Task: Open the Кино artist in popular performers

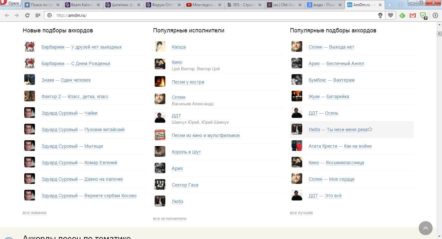Action: coord(177,62)
